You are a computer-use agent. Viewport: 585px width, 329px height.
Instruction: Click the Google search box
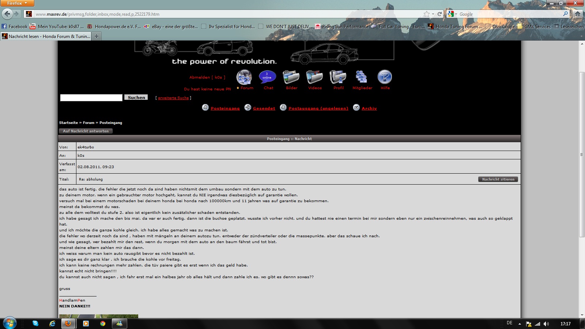[x=510, y=14]
